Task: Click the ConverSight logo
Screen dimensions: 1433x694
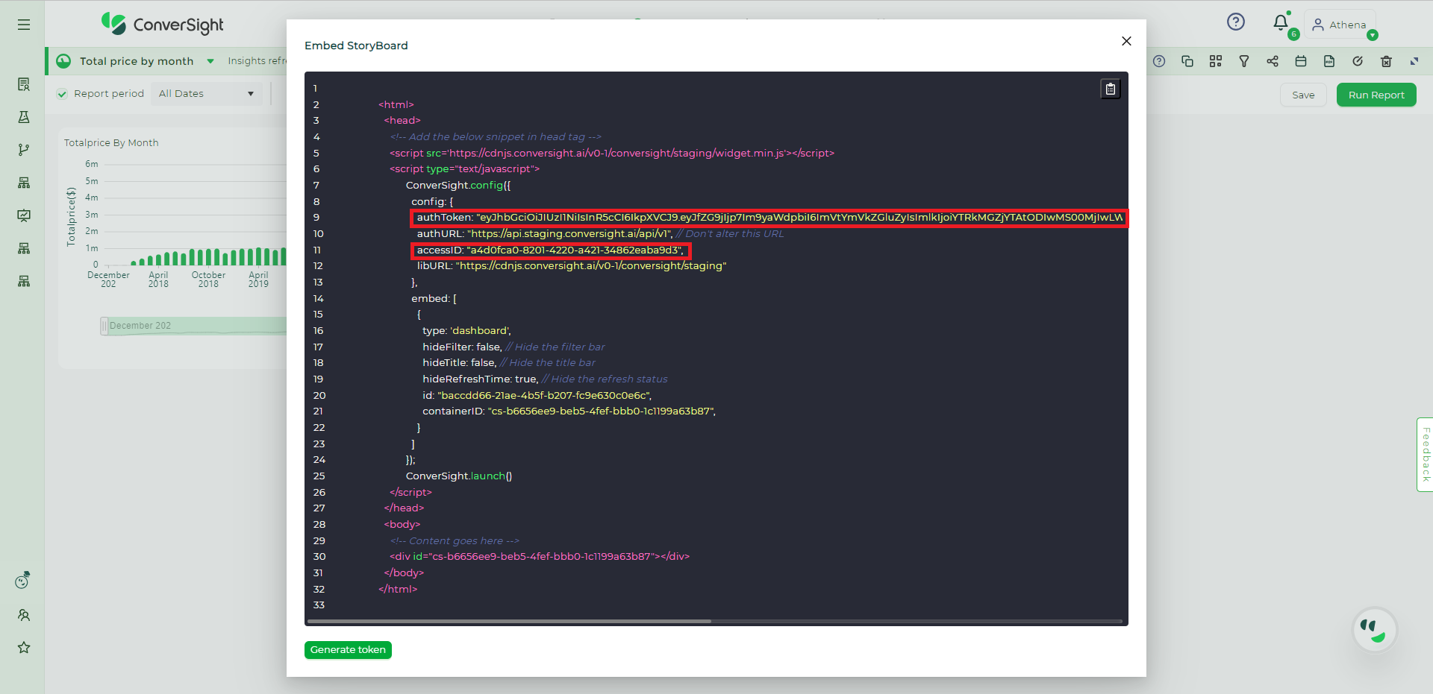Action: (x=163, y=25)
